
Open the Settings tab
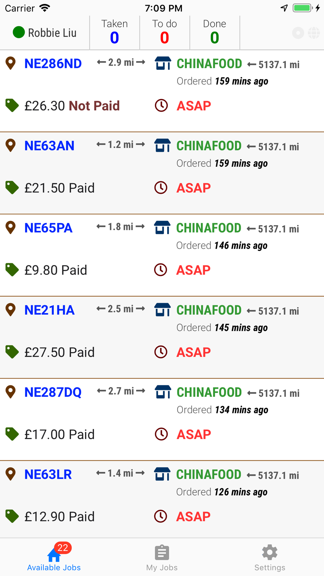point(270,558)
